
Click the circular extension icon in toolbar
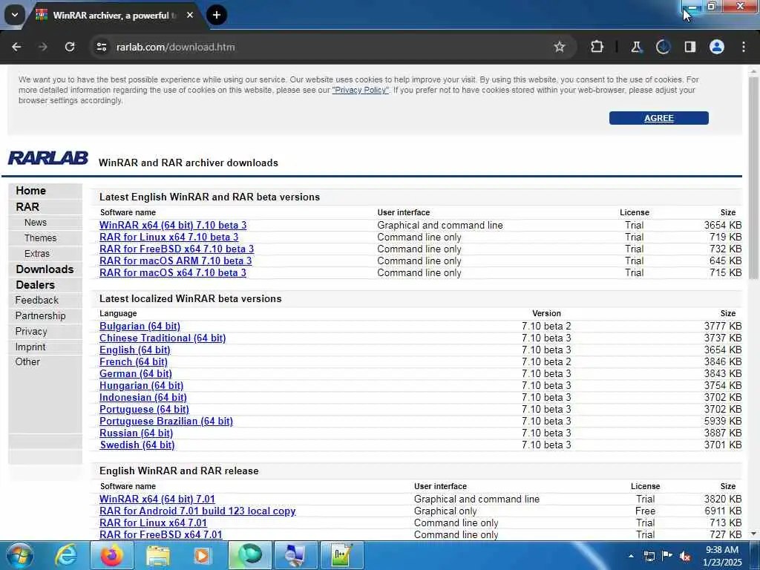click(x=663, y=47)
